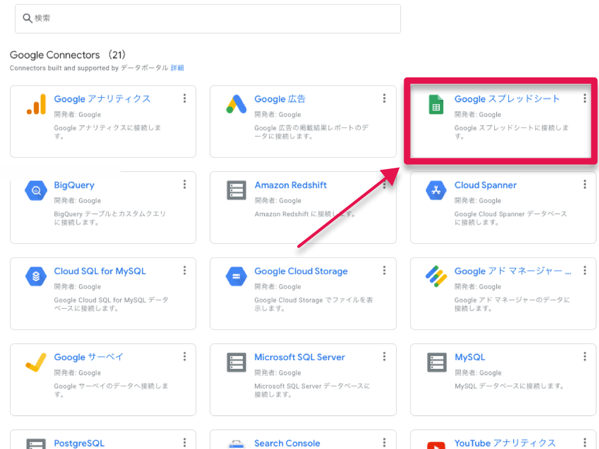Click the 検索 search input field

point(208,19)
